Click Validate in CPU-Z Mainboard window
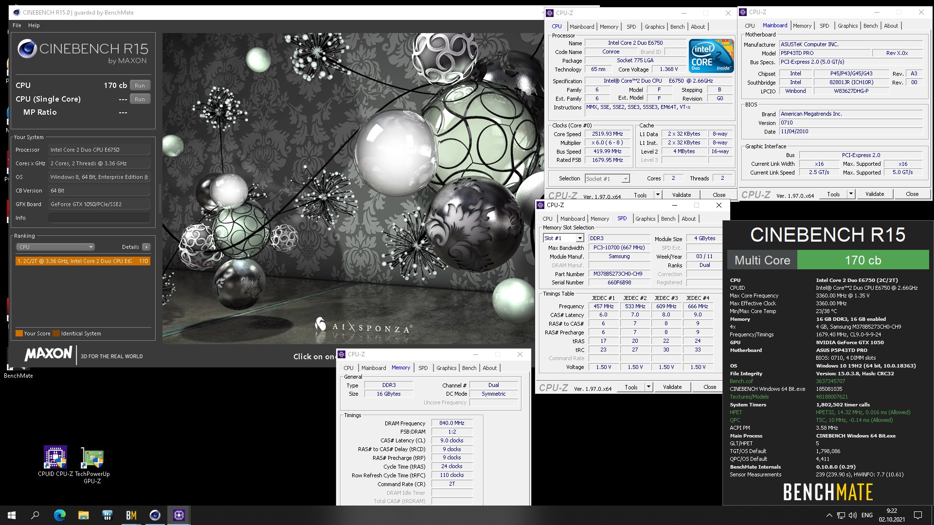Image resolution: width=934 pixels, height=525 pixels. [874, 194]
